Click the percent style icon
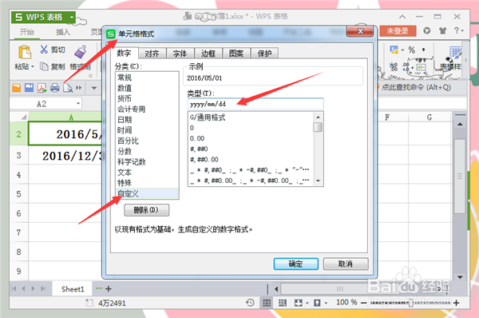The image size is (479, 318). [x=412, y=50]
